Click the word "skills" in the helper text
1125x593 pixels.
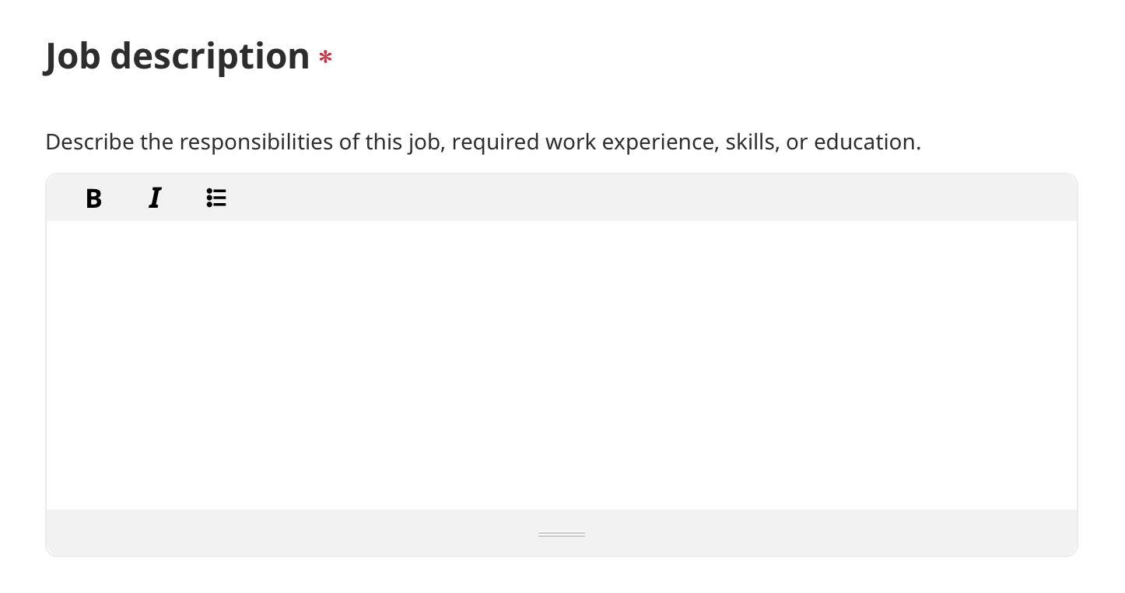tap(751, 142)
